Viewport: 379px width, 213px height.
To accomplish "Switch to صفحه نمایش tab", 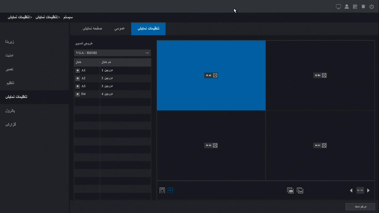I will coord(92,29).
